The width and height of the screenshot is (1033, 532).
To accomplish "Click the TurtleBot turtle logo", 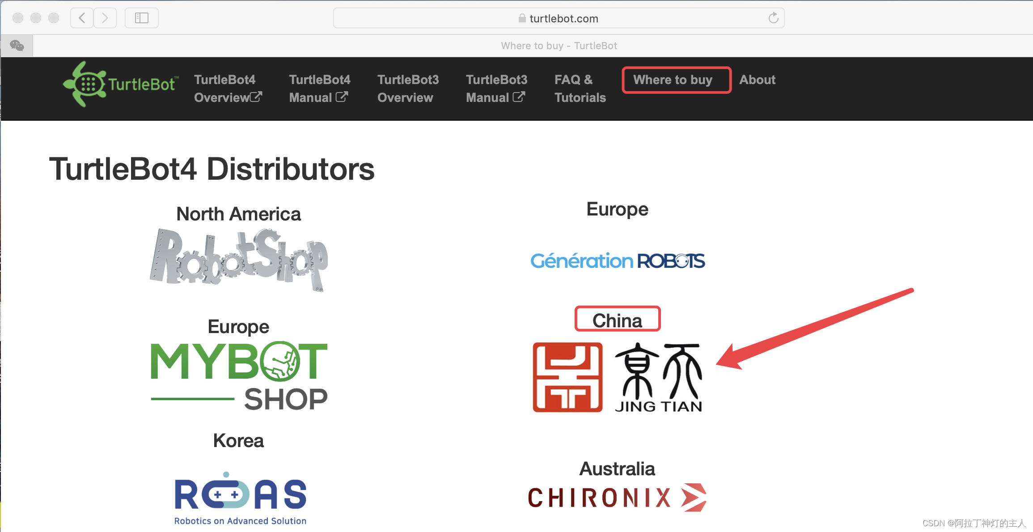I will [120, 84].
